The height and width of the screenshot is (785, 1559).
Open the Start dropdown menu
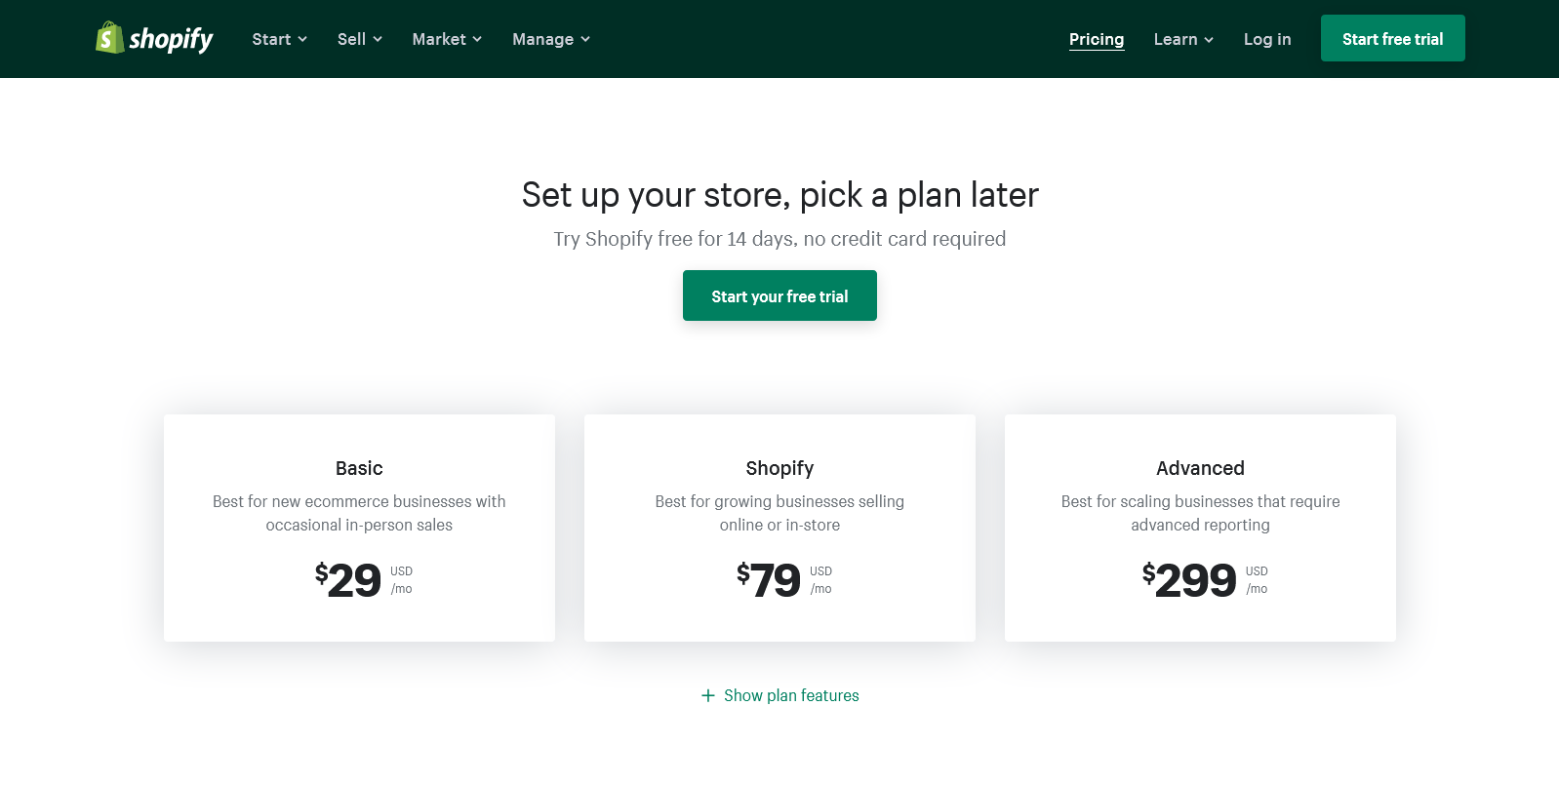(279, 39)
